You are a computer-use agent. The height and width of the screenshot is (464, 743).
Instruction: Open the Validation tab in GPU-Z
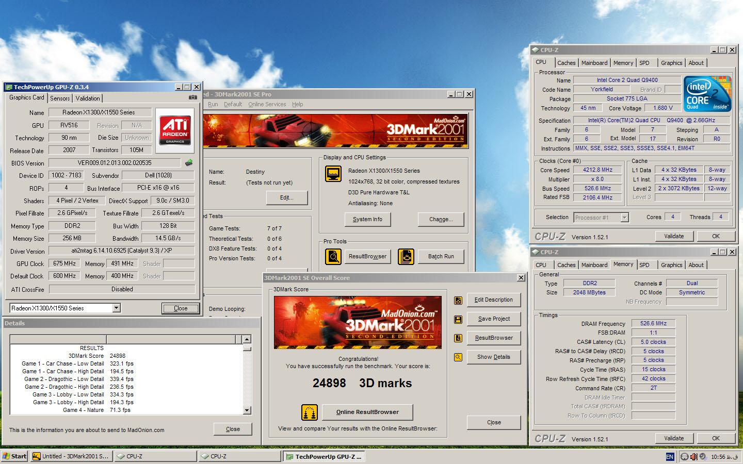[x=88, y=98]
